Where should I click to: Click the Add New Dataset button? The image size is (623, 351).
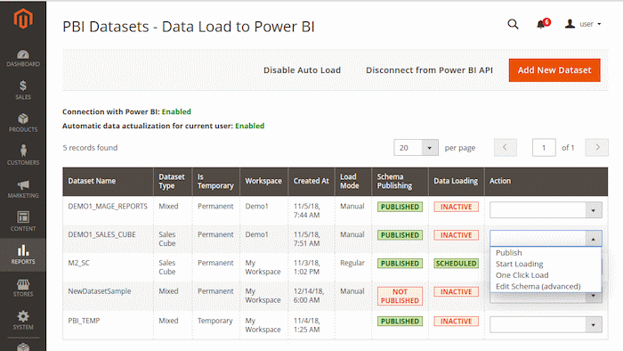(554, 70)
